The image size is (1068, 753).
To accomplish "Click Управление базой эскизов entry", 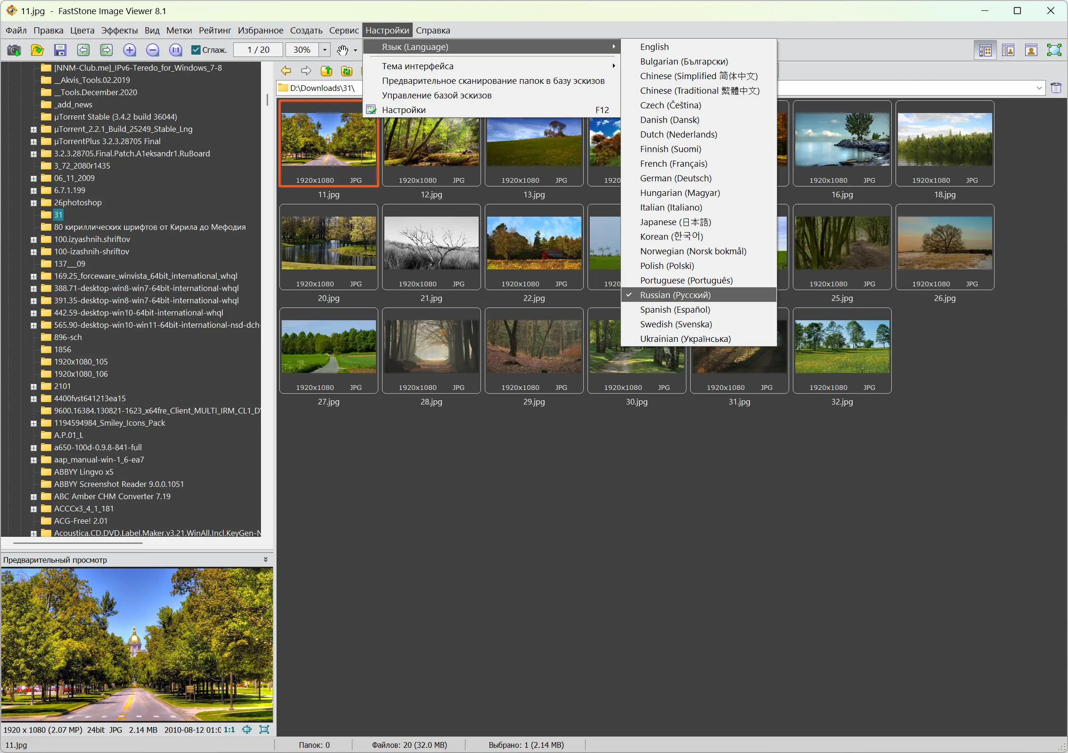I will (436, 95).
